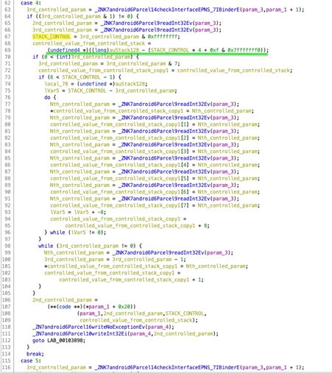Screen dimensions: 332x373
Task: Click the writeInt32Ei function call
Action: (80, 333)
